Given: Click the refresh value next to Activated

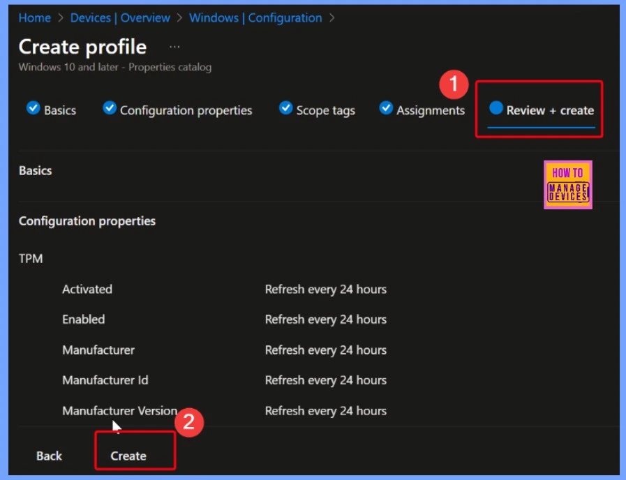Looking at the screenshot, I should [326, 290].
